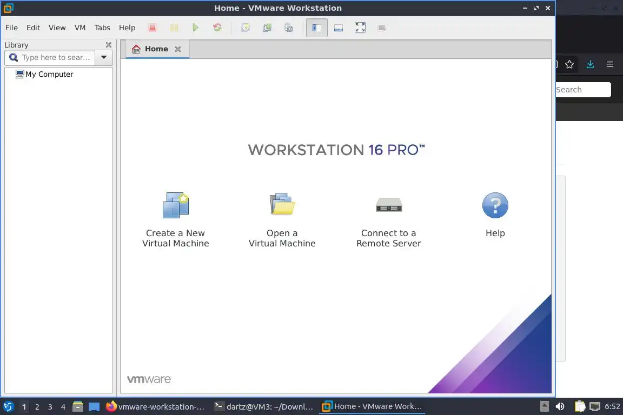Switch to the dartz@VM3 terminal taskbar window

coord(264,407)
